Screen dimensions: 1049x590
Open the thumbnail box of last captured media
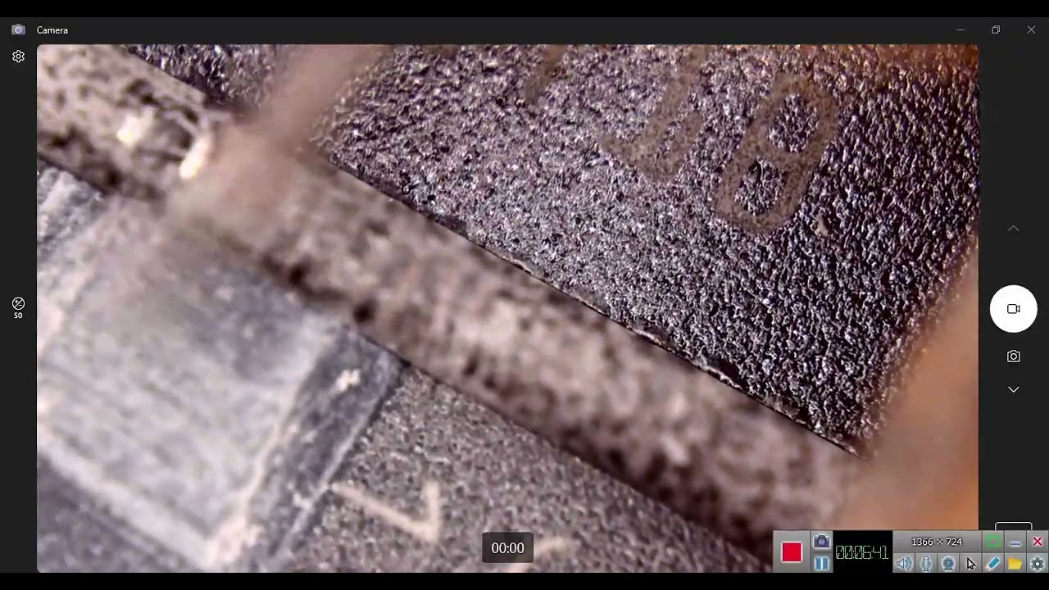[1014, 525]
